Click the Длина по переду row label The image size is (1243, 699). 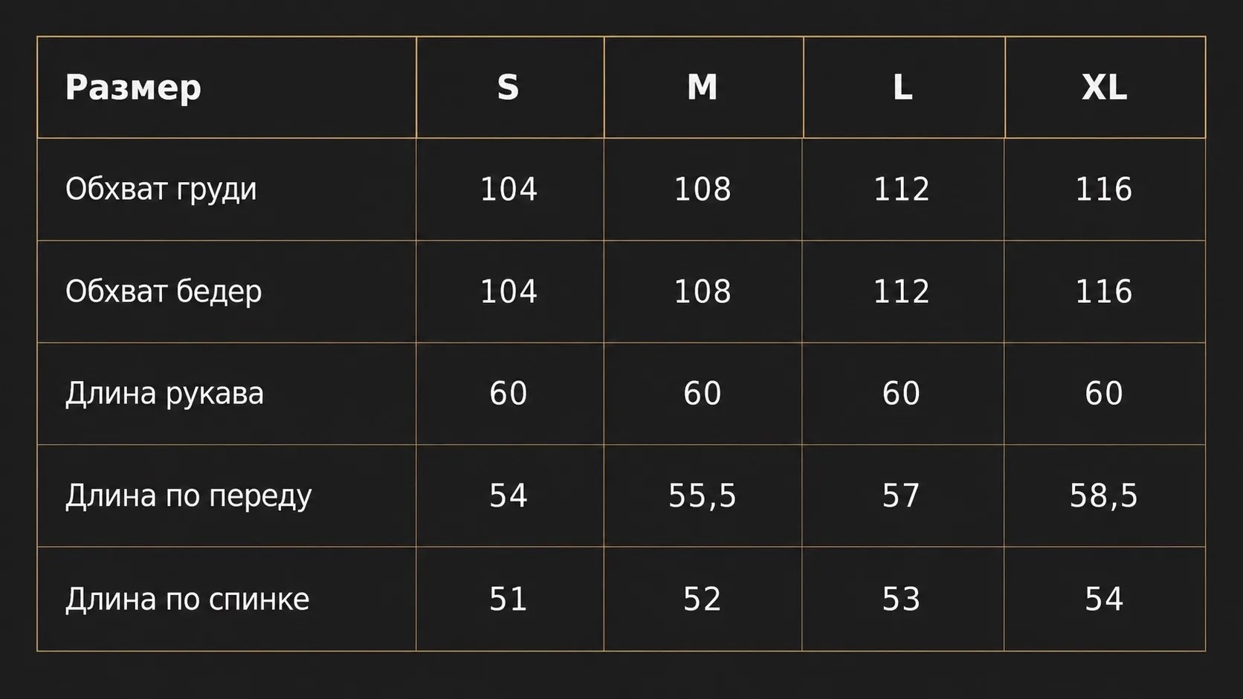[189, 496]
